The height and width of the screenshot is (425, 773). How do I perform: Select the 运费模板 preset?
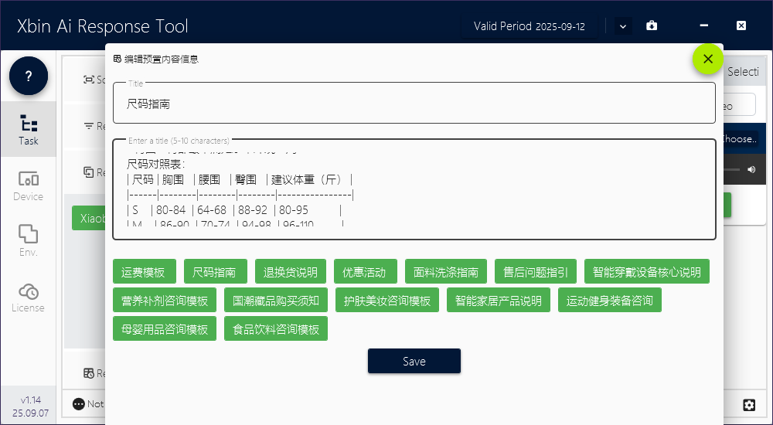(x=145, y=272)
